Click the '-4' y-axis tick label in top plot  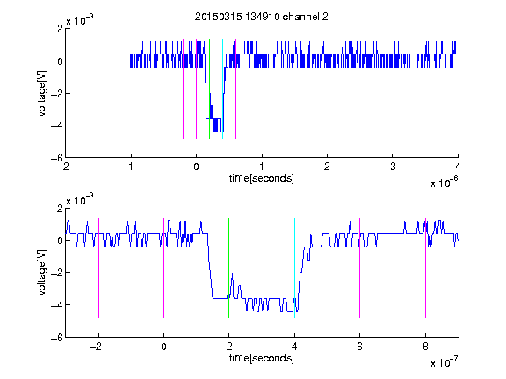(56, 125)
